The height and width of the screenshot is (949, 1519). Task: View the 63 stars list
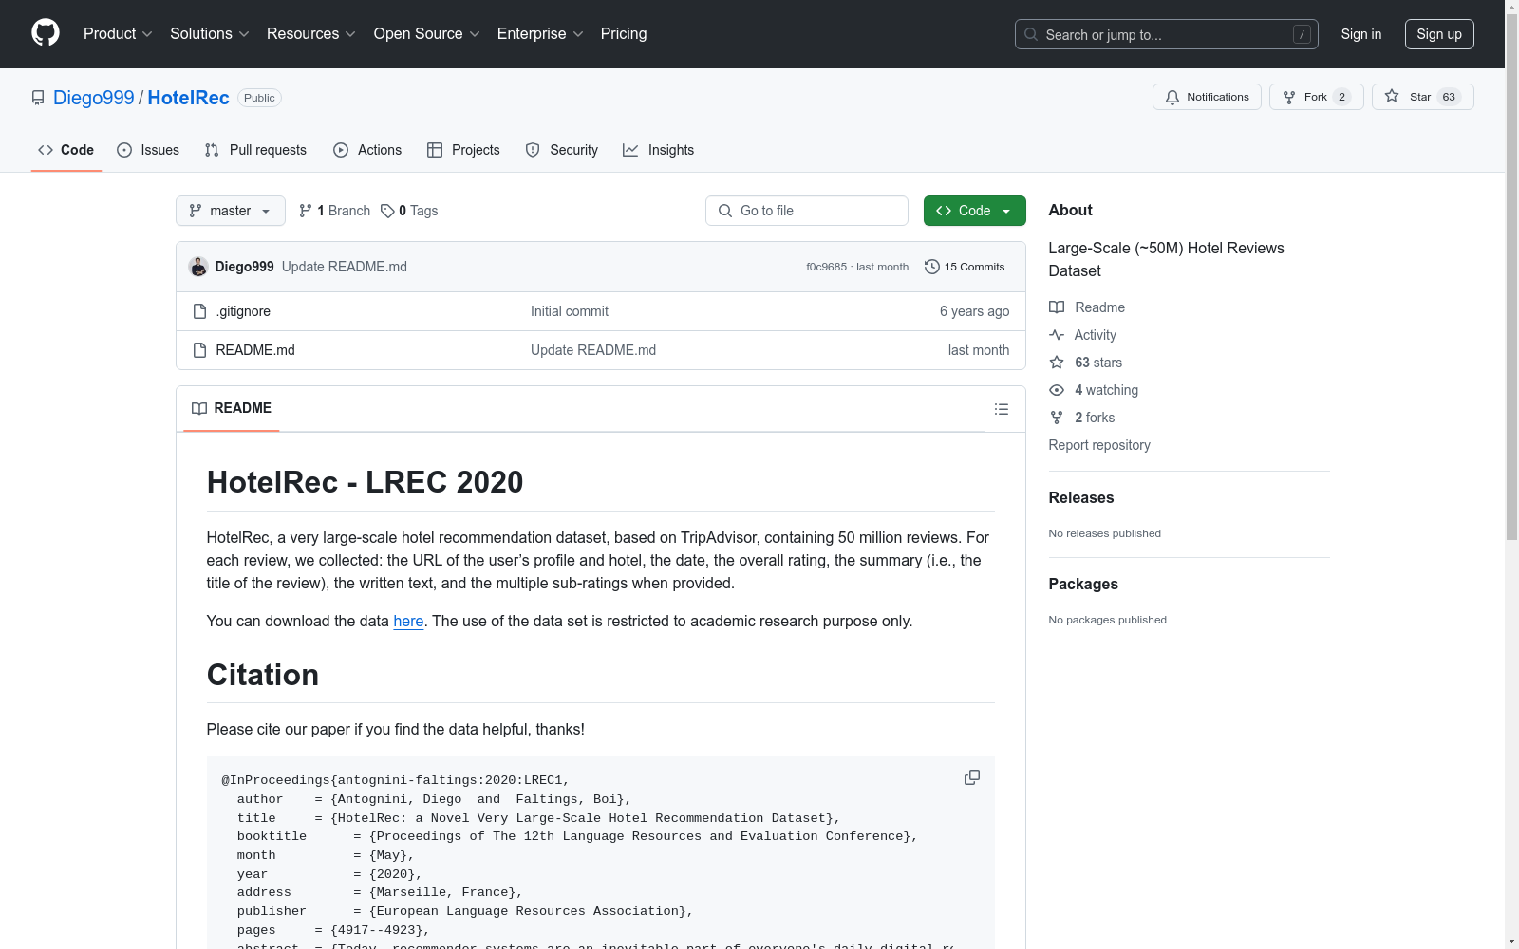click(x=1085, y=363)
